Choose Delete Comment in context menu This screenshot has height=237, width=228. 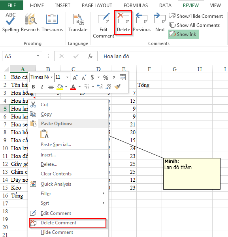point(68,223)
